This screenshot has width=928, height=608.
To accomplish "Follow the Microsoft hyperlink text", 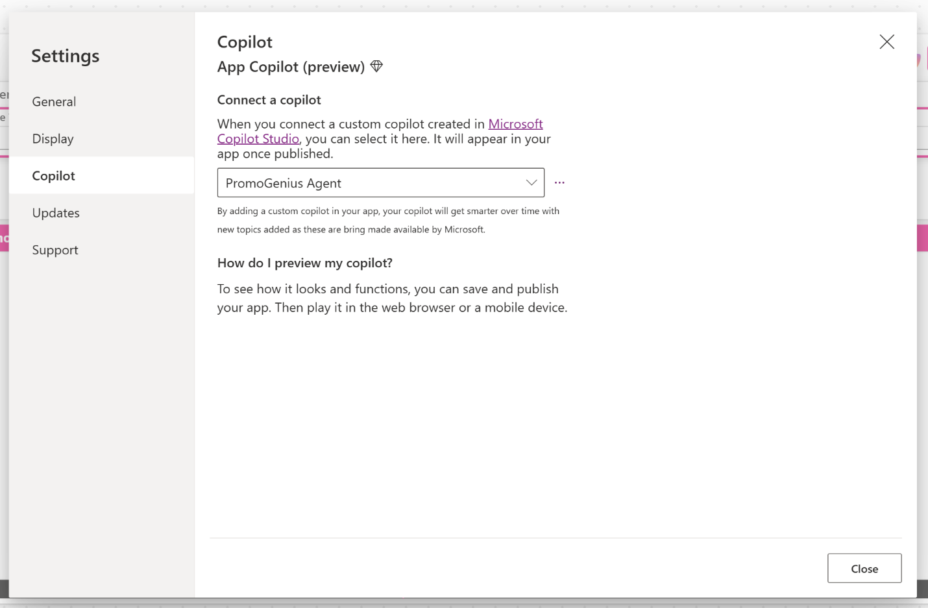I will click(515, 124).
